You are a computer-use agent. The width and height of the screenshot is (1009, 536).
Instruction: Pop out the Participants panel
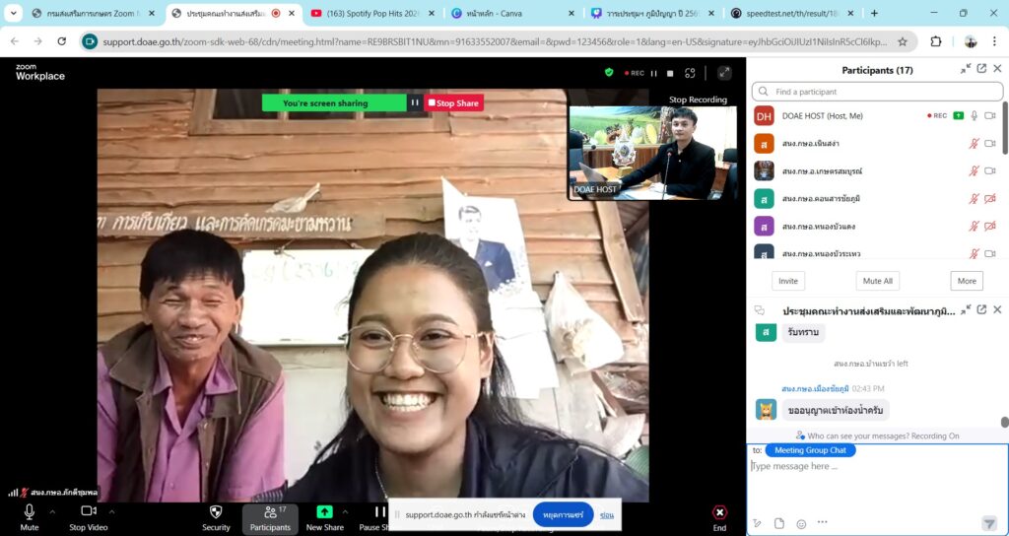point(981,69)
